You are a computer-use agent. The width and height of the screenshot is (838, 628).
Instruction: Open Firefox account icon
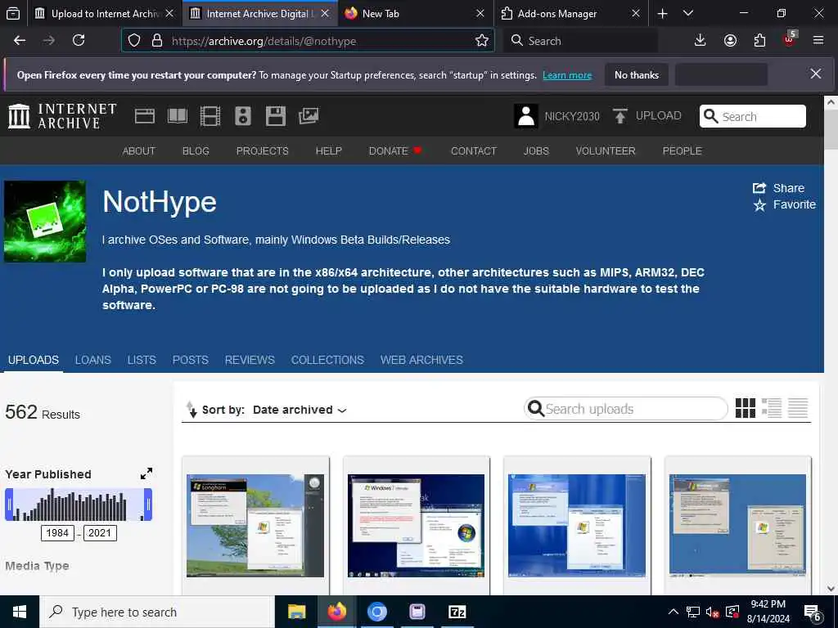pyautogui.click(x=730, y=40)
